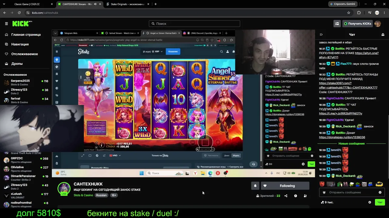Collapse the chat panel
Viewport: 389px width, 218px height.
321,35
